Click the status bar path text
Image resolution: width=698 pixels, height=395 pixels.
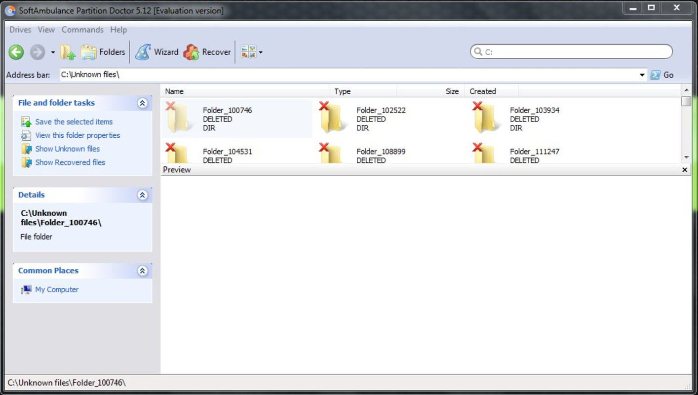click(67, 383)
